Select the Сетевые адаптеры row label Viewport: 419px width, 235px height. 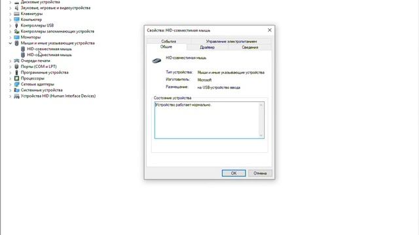point(37,84)
